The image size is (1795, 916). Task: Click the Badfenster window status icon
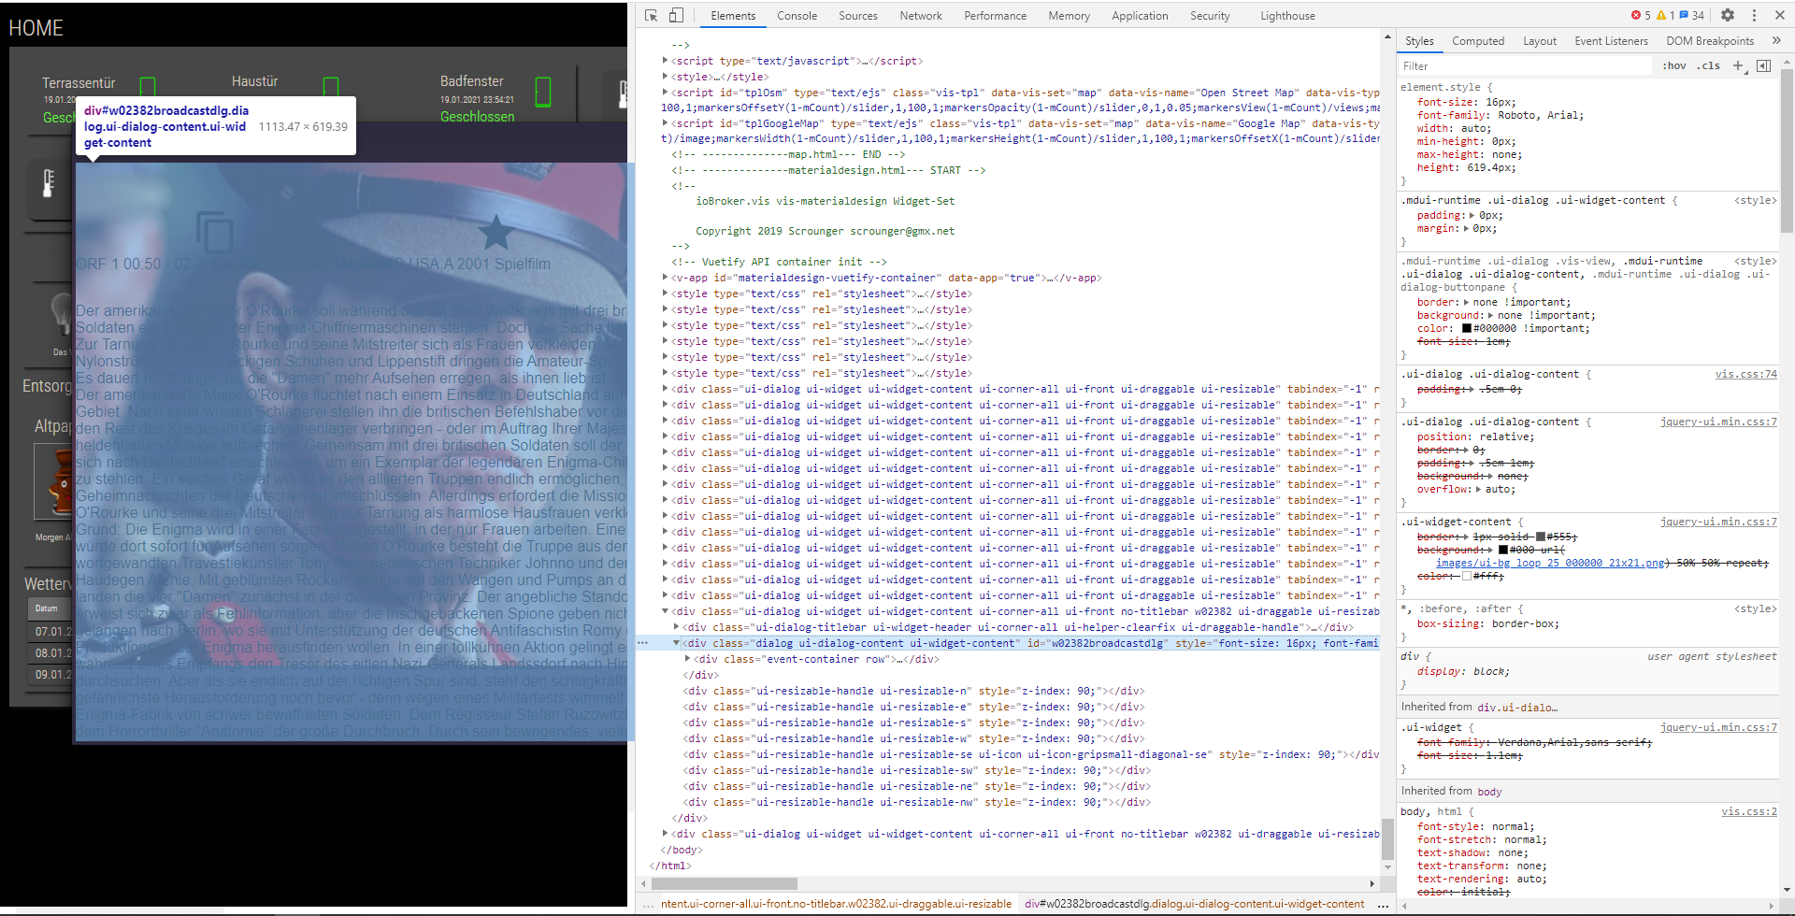[x=543, y=92]
